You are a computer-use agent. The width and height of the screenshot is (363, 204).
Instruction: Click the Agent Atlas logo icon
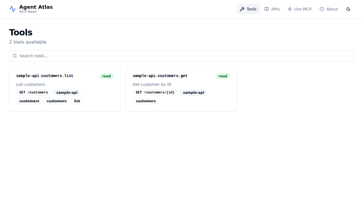point(12,9)
